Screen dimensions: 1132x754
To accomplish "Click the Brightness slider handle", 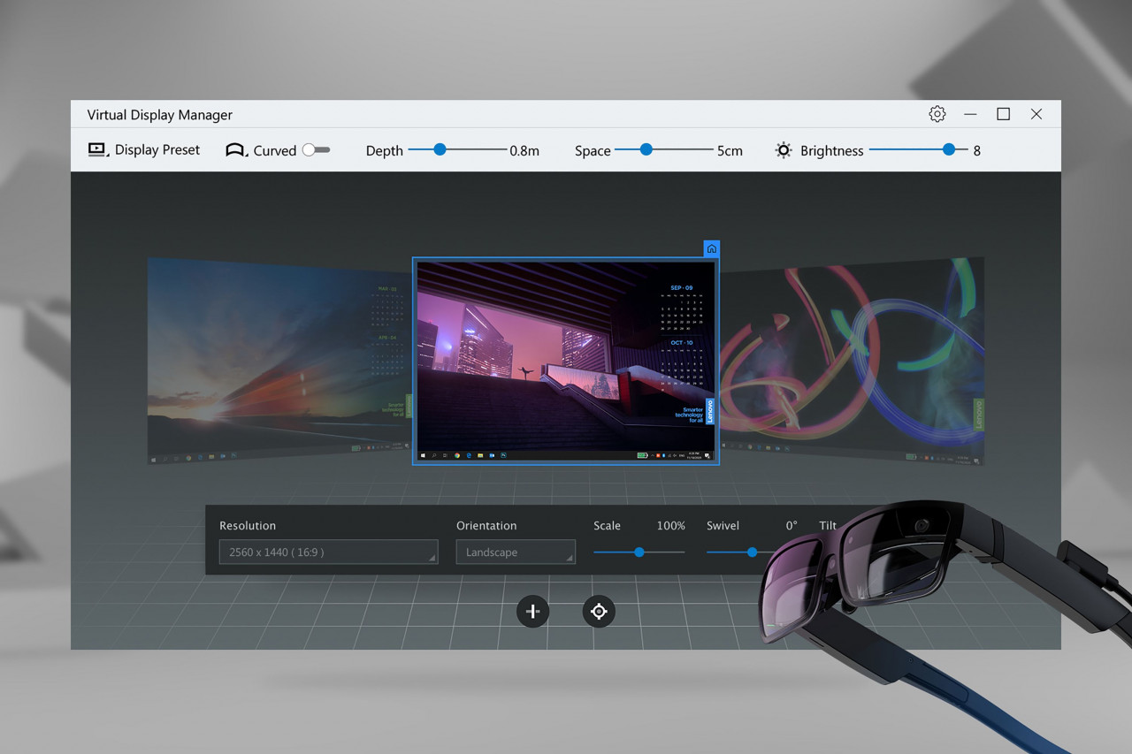I will [949, 150].
